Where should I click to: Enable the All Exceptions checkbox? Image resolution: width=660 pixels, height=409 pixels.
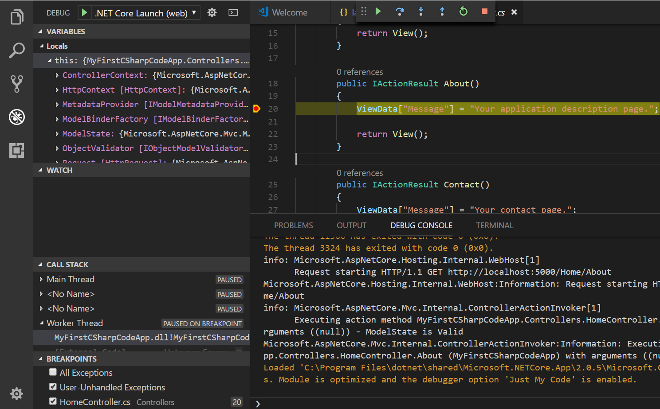click(53, 372)
